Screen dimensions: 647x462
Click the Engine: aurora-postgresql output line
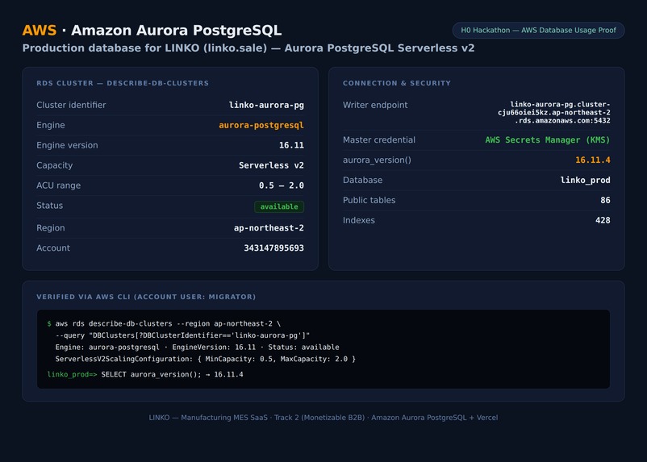[197, 348]
